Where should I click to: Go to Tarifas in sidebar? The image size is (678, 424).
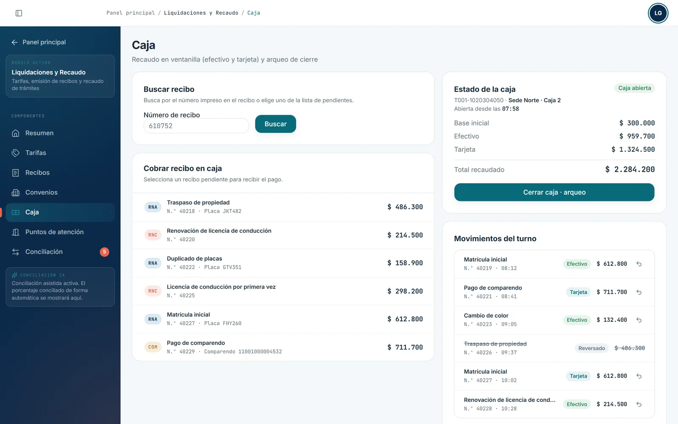tap(60, 153)
